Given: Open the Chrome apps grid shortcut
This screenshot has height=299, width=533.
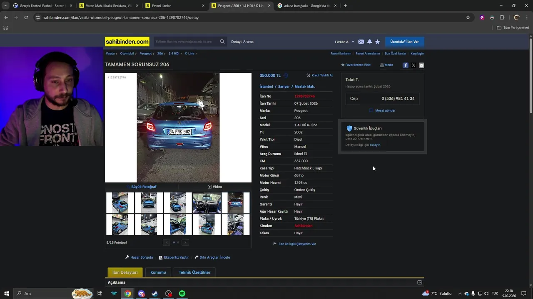Looking at the screenshot, I should [x=5, y=28].
